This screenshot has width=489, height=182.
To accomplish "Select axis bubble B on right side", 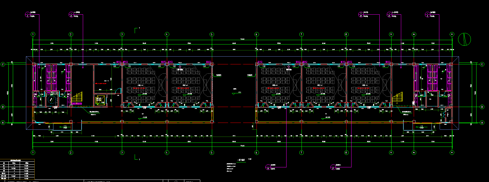I will tap(482, 107).
